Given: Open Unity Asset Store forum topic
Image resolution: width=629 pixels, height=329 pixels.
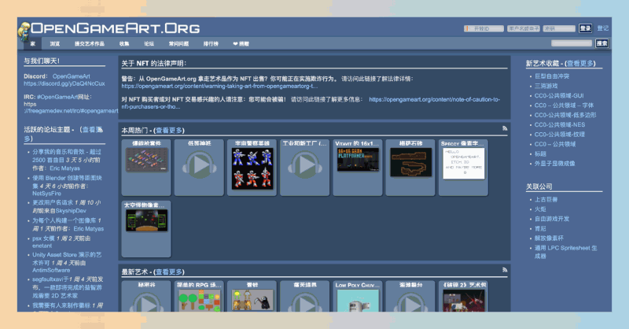Looking at the screenshot, I should (67, 258).
